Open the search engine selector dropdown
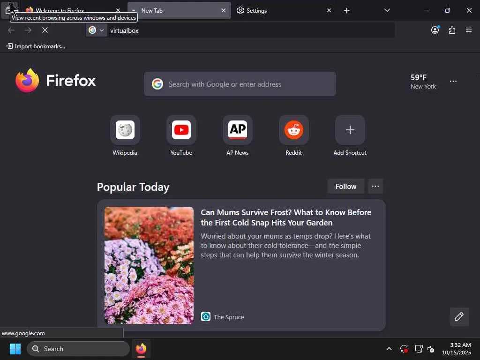480x360 pixels. [x=96, y=30]
